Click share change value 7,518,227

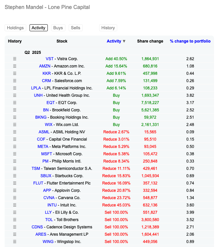(x=150, y=102)
